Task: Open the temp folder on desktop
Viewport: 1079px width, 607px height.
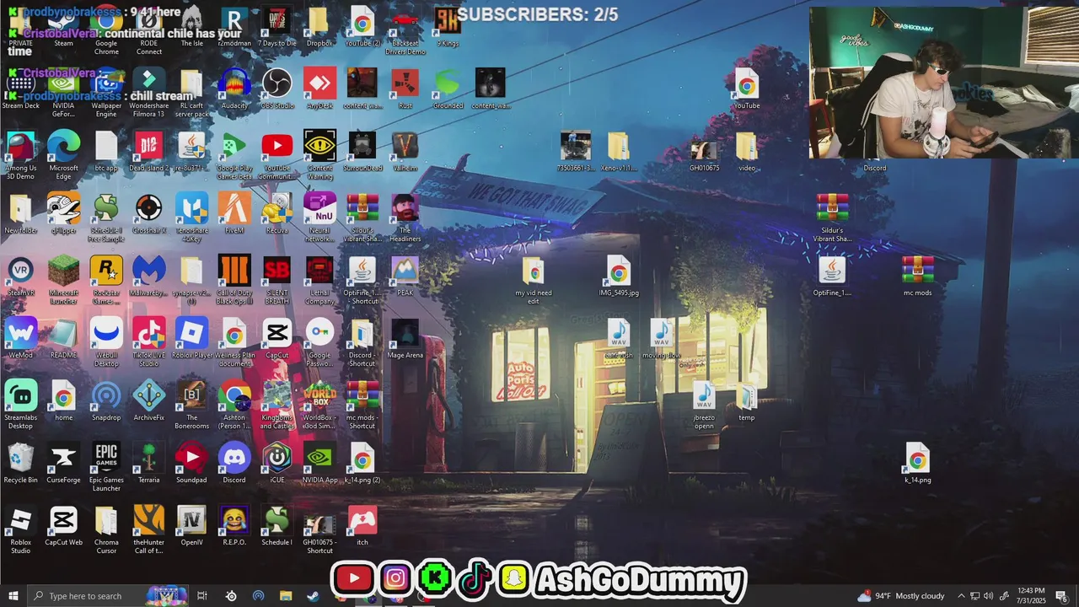Action: point(747,401)
